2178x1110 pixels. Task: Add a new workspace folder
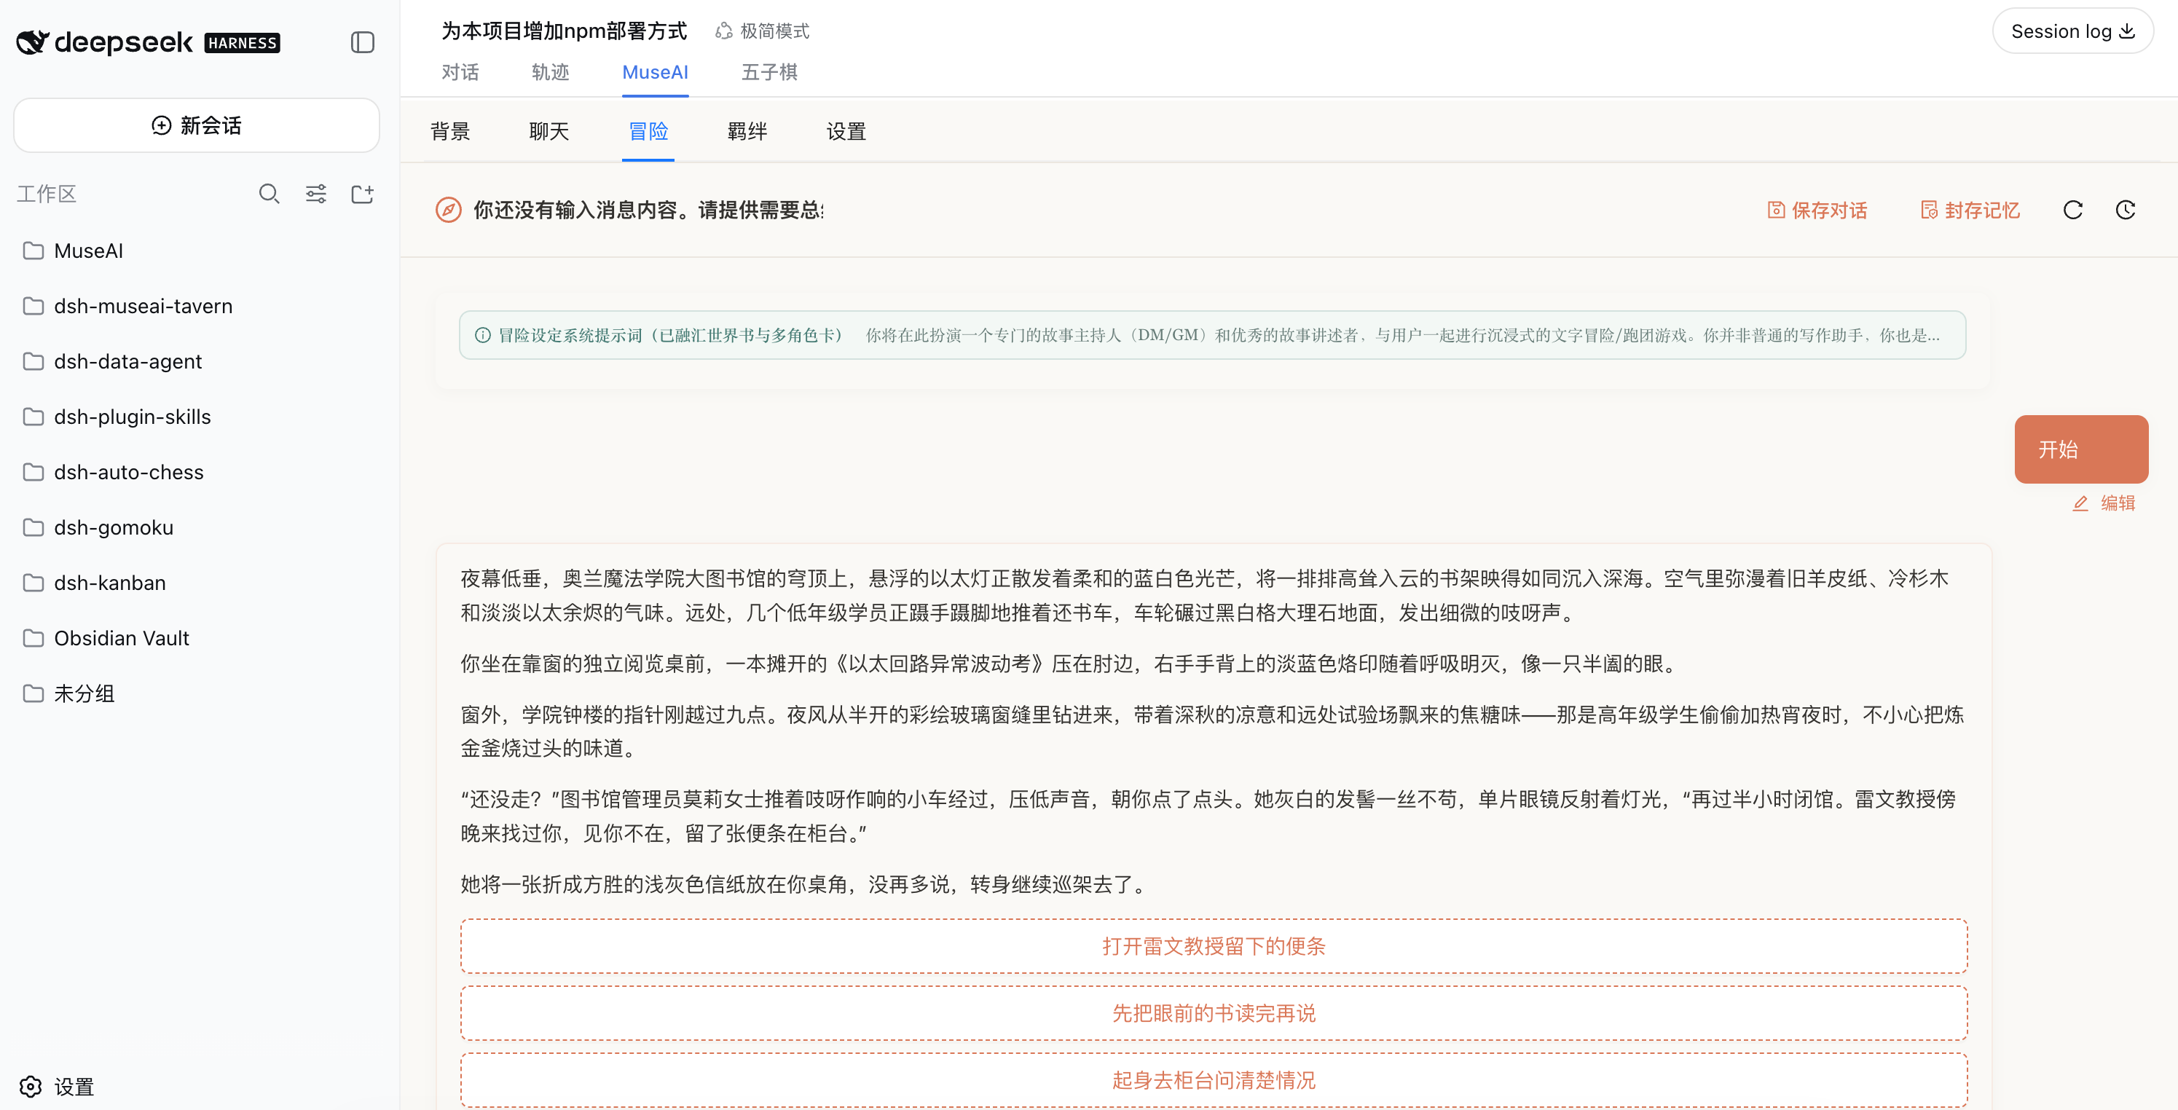[x=362, y=194]
